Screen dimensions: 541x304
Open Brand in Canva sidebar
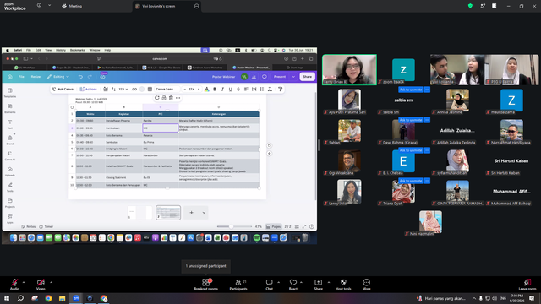point(10,139)
